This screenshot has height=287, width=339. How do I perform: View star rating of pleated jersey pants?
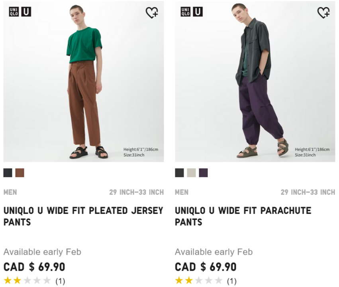27,281
